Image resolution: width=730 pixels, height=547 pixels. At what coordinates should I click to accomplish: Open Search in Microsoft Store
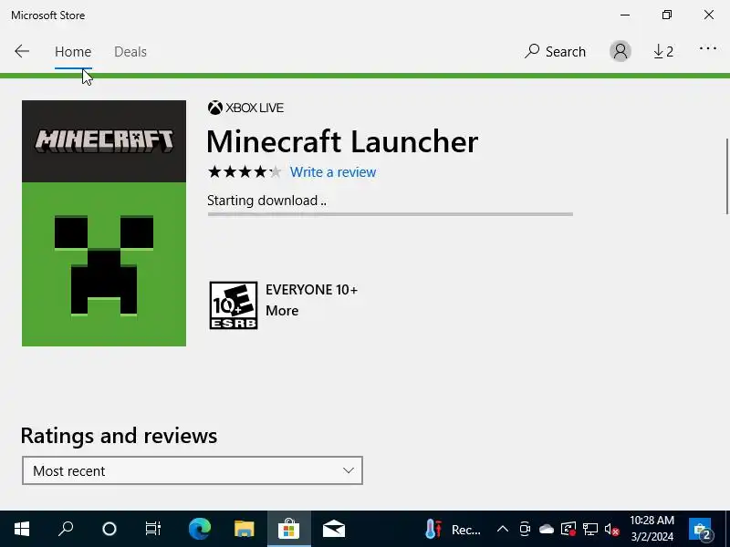click(555, 51)
